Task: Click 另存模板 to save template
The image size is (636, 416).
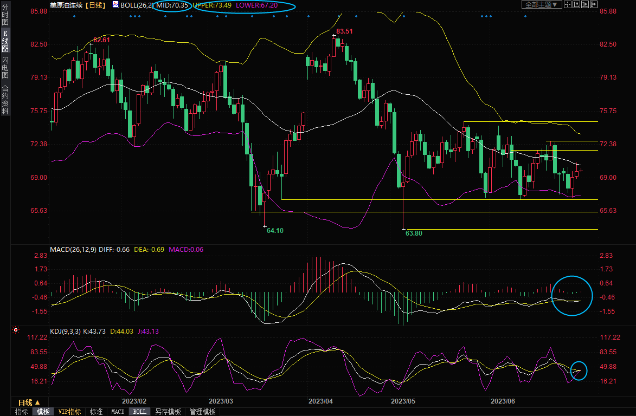Action: [168, 412]
